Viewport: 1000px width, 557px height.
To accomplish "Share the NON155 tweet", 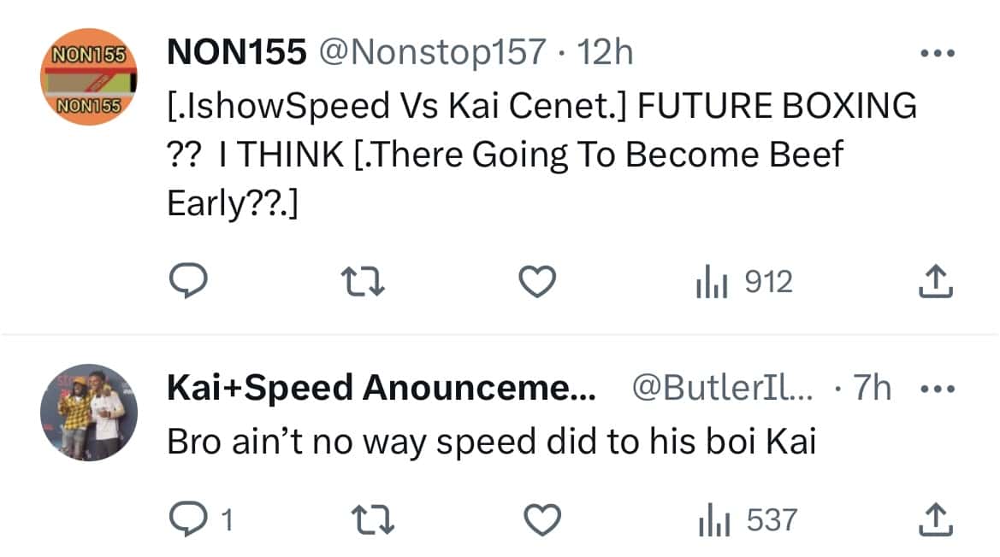I will [x=935, y=282].
